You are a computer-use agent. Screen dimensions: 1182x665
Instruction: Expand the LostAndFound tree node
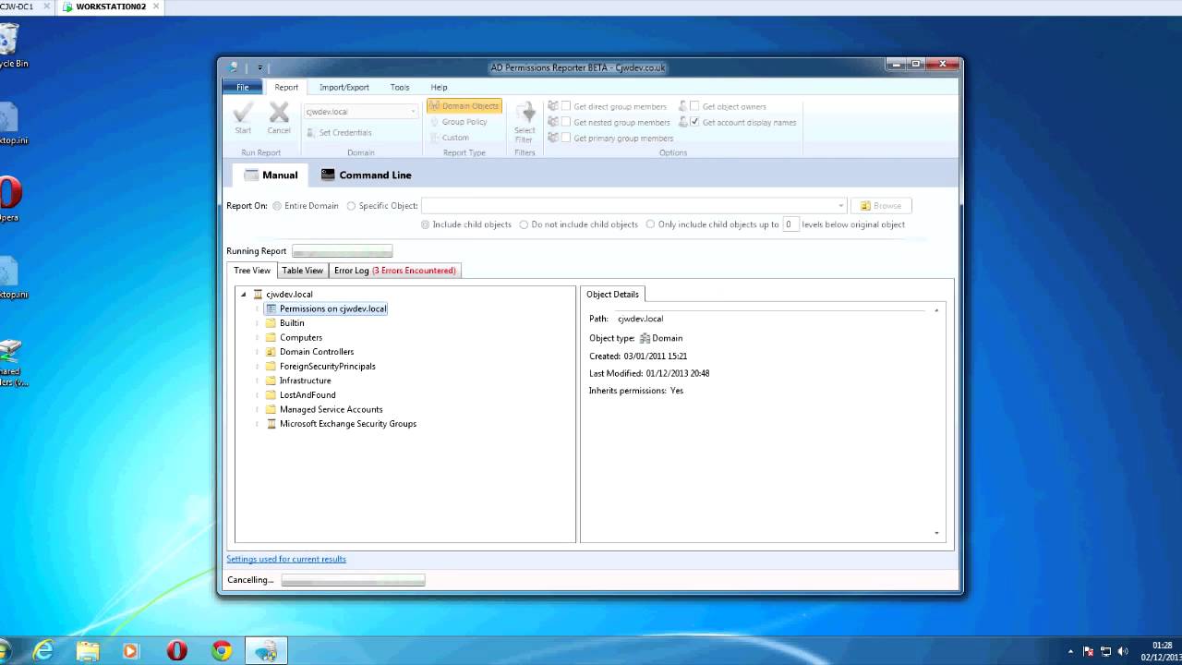click(258, 395)
